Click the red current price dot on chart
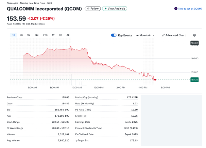206x148 pixels. pyautogui.click(x=155, y=79)
